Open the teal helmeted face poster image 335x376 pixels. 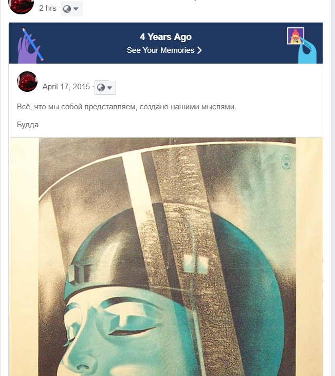point(166,257)
